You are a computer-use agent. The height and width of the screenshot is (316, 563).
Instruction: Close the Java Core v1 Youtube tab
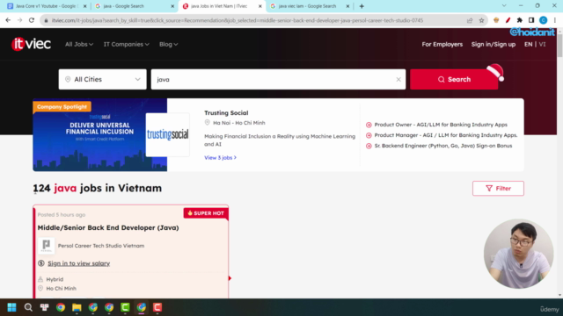[x=84, y=6]
